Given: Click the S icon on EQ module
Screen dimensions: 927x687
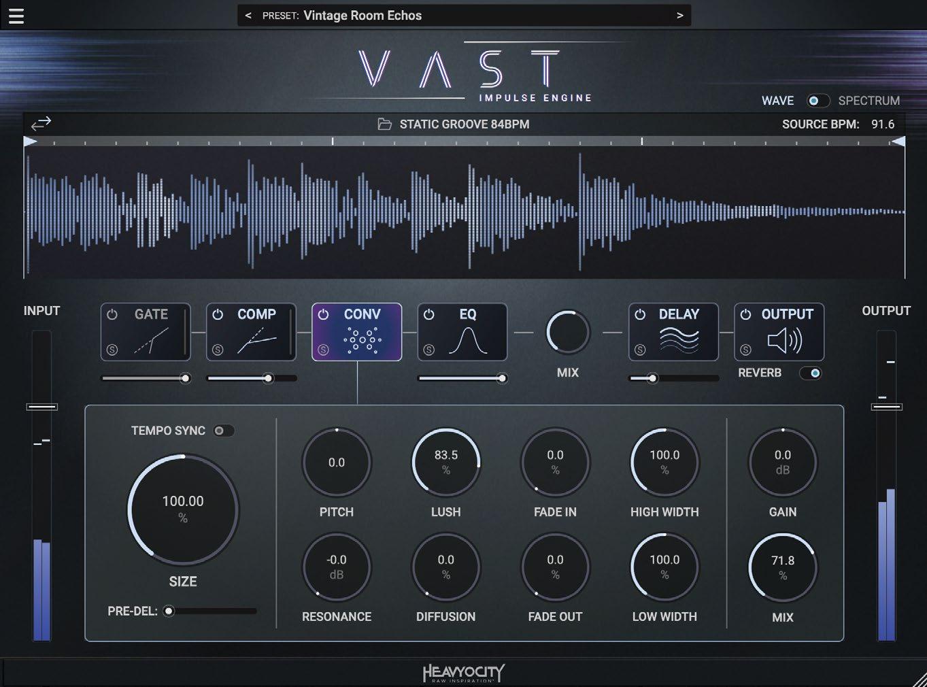Looking at the screenshot, I should [428, 350].
